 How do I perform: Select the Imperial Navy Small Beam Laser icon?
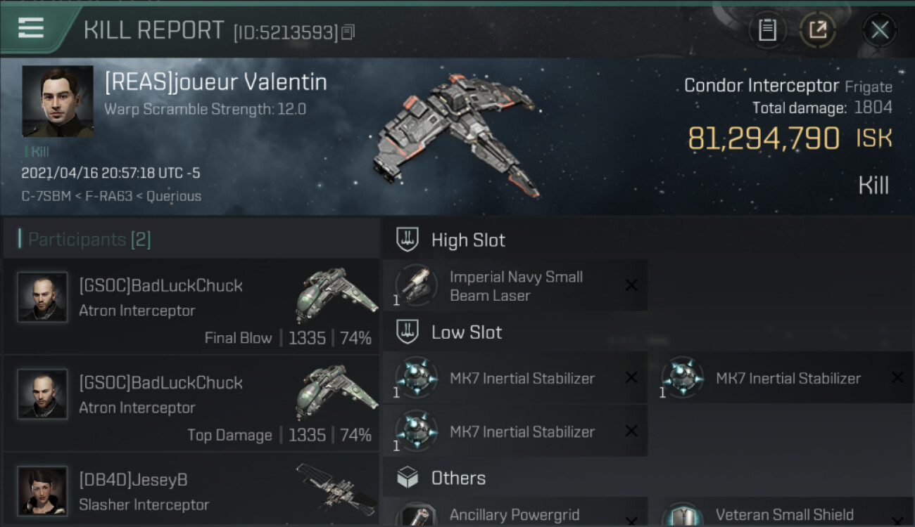(x=415, y=286)
